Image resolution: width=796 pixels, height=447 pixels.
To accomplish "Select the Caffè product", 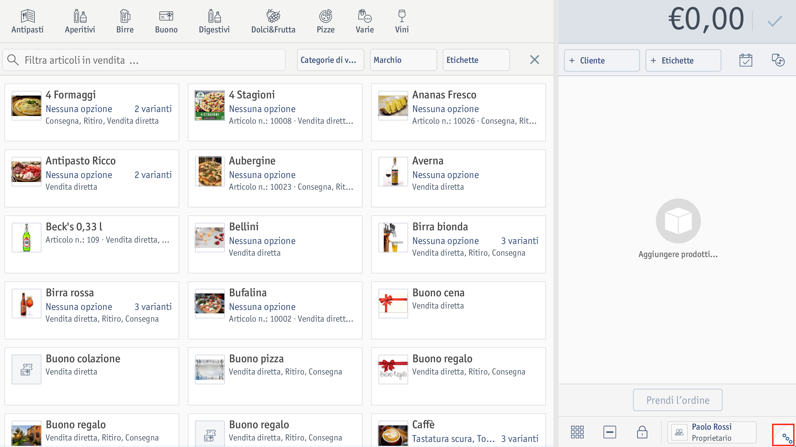I will (458, 430).
